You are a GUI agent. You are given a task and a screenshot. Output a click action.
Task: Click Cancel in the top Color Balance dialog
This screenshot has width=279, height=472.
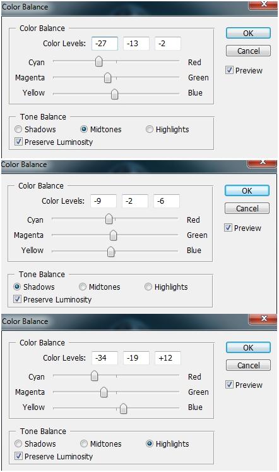click(248, 51)
